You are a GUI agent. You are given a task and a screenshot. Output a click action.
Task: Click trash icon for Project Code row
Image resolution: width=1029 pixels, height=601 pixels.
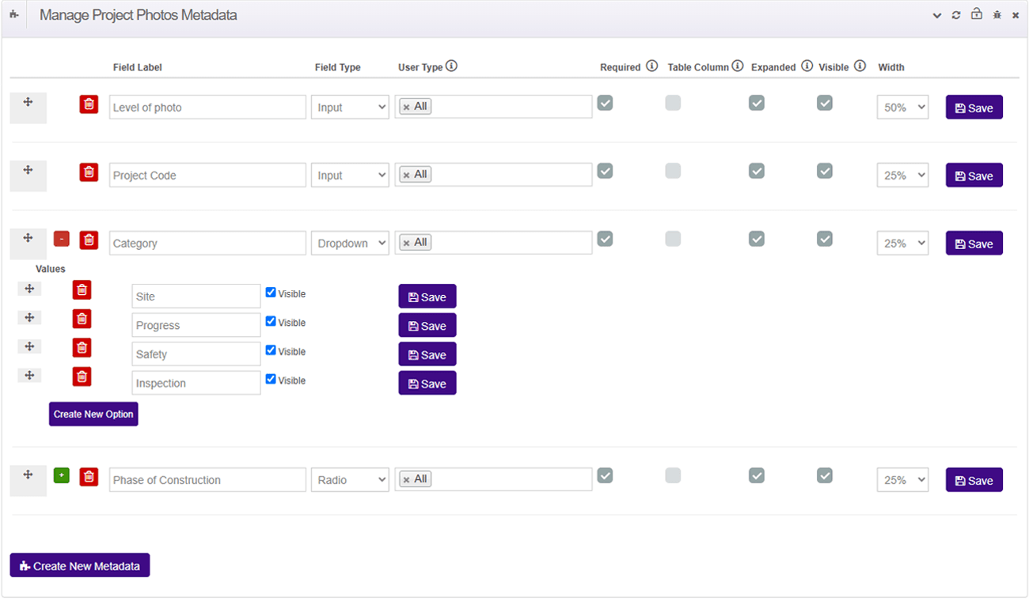click(x=89, y=172)
